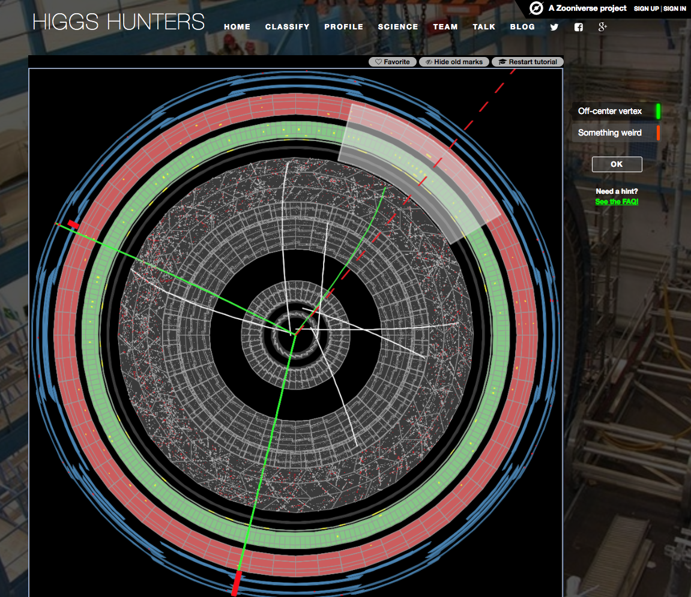691x597 pixels.
Task: Open the Google Plus icon link
Action: coord(602,27)
